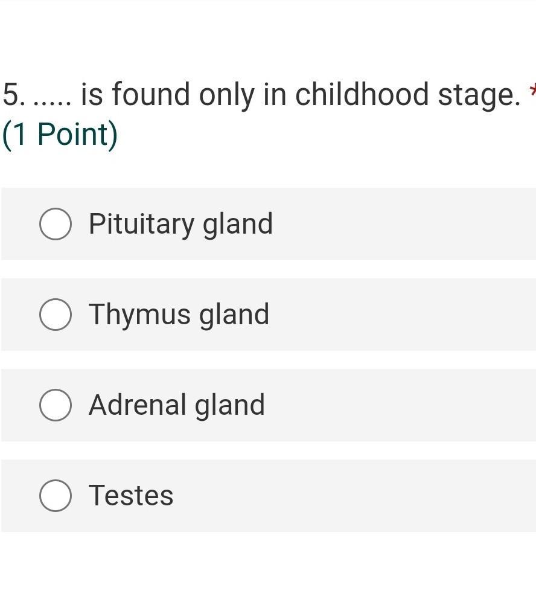Tap the "Adrenal gland" answer text

tap(176, 405)
